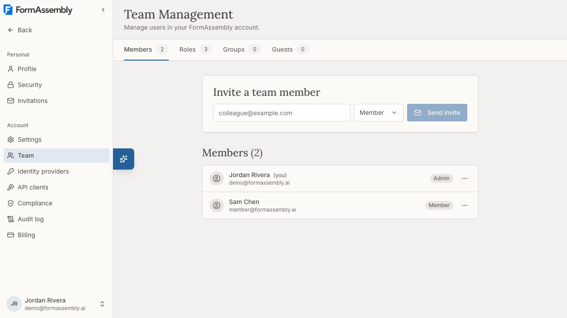The height and width of the screenshot is (318, 567).
Task: Open Identity providers page
Action: (x=56, y=171)
